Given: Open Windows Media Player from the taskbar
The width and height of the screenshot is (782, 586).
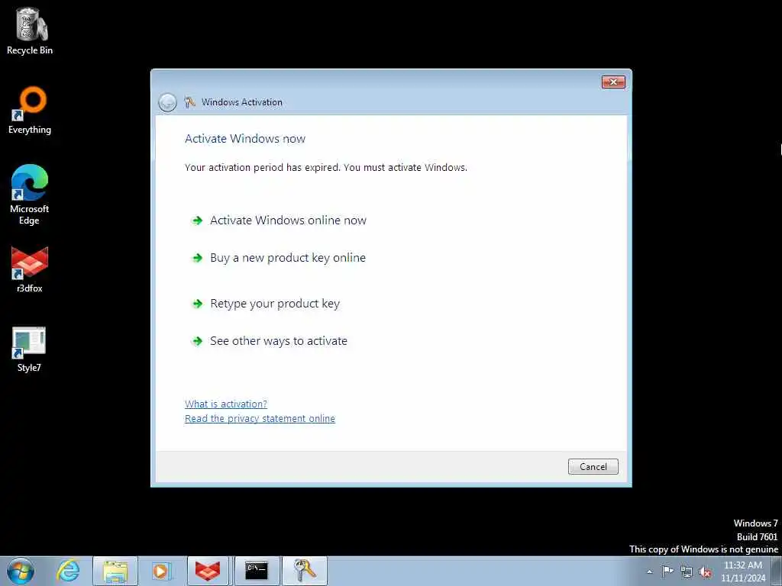Looking at the screenshot, I should coord(160,571).
